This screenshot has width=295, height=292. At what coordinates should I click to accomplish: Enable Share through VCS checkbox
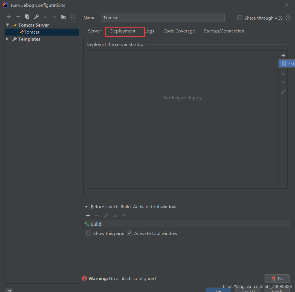tap(240, 18)
